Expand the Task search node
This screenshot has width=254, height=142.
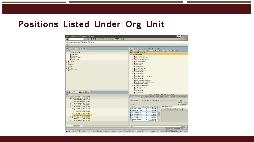pos(67,68)
